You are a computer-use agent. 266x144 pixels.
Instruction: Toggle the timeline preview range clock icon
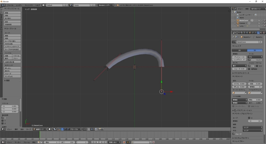tap(39, 142)
